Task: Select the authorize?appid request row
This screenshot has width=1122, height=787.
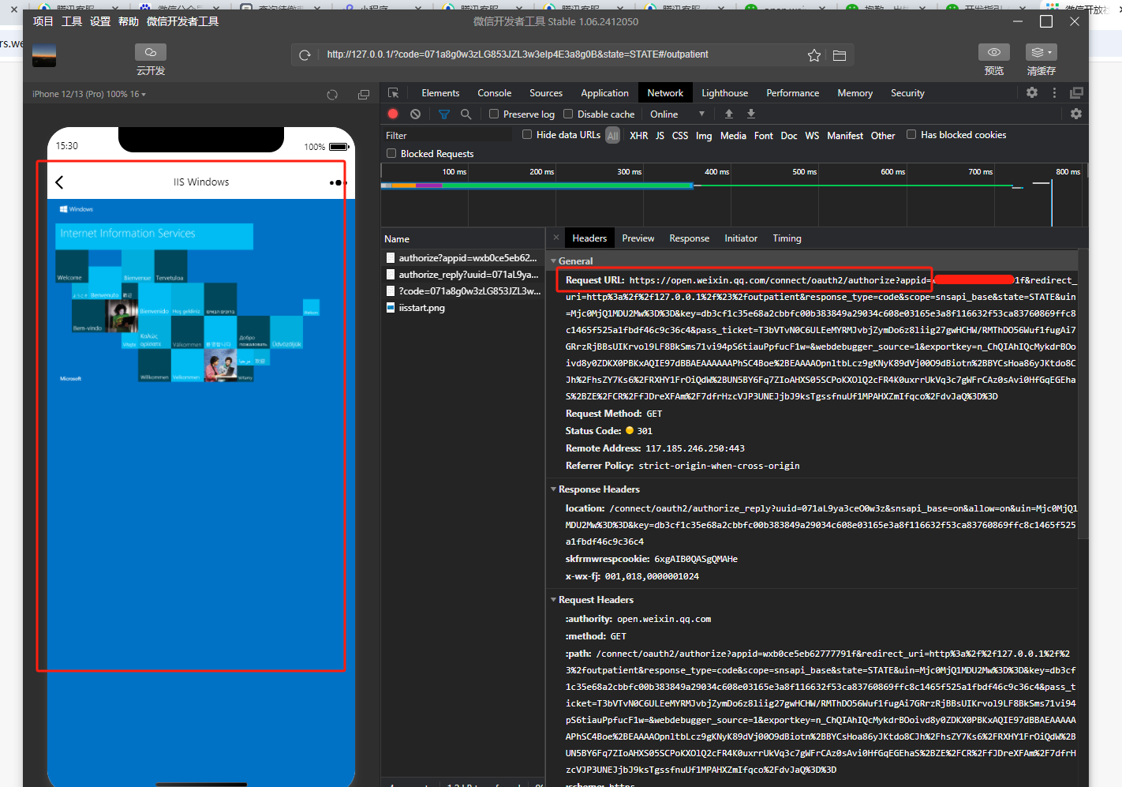Action: click(x=463, y=258)
